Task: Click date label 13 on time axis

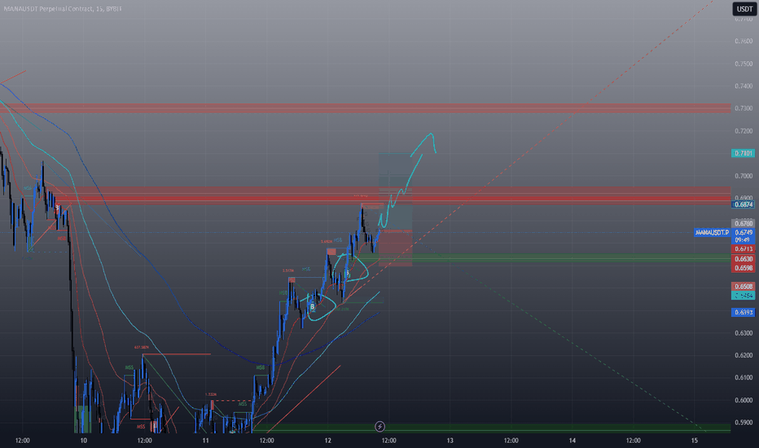Action: 450,440
